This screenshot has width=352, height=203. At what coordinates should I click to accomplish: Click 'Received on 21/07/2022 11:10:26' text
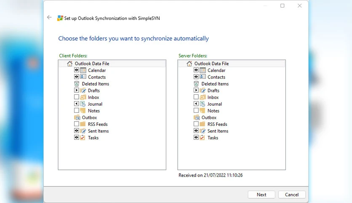click(x=211, y=175)
